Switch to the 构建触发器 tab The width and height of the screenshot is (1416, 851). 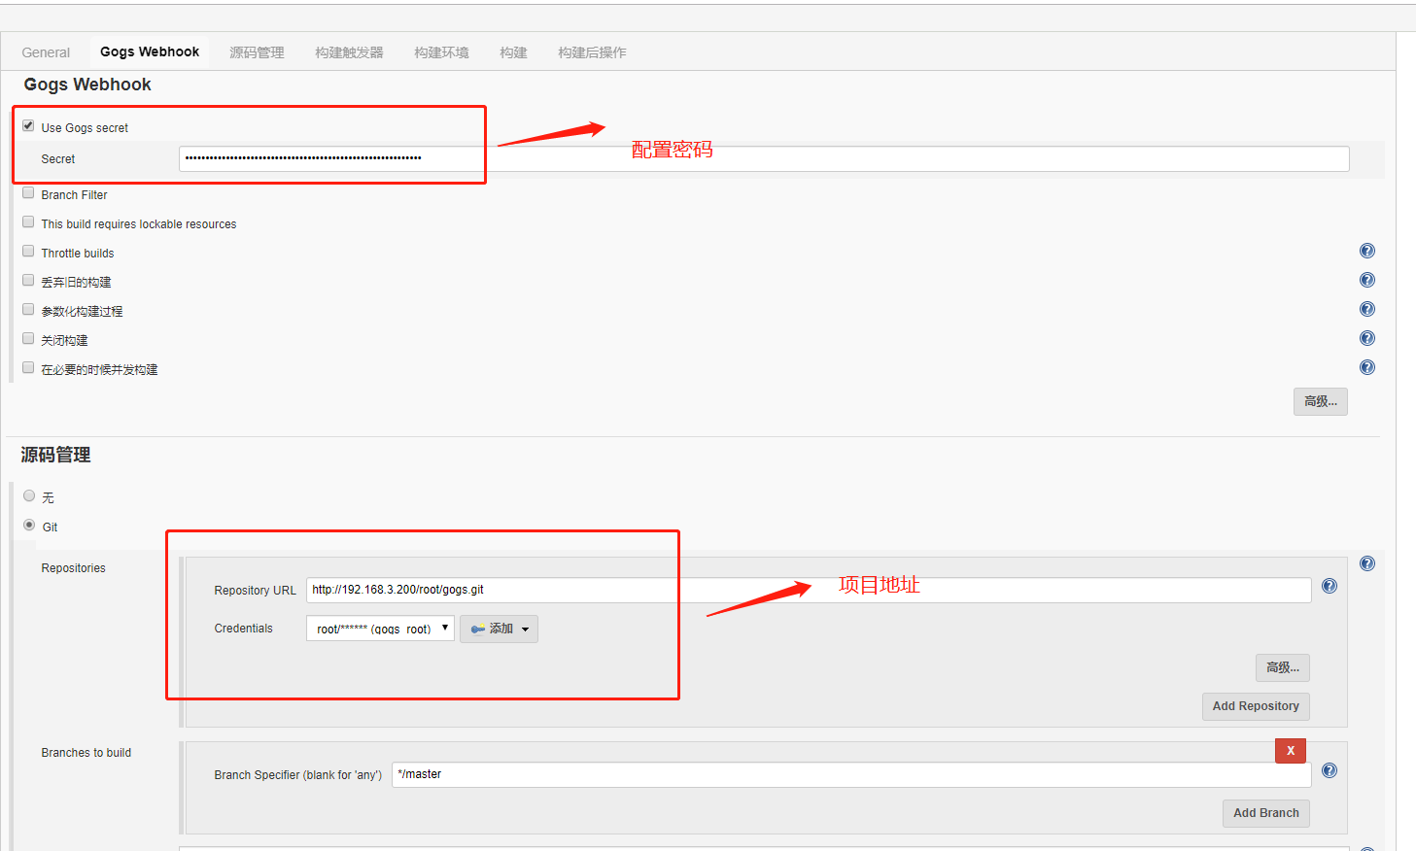[x=348, y=51]
